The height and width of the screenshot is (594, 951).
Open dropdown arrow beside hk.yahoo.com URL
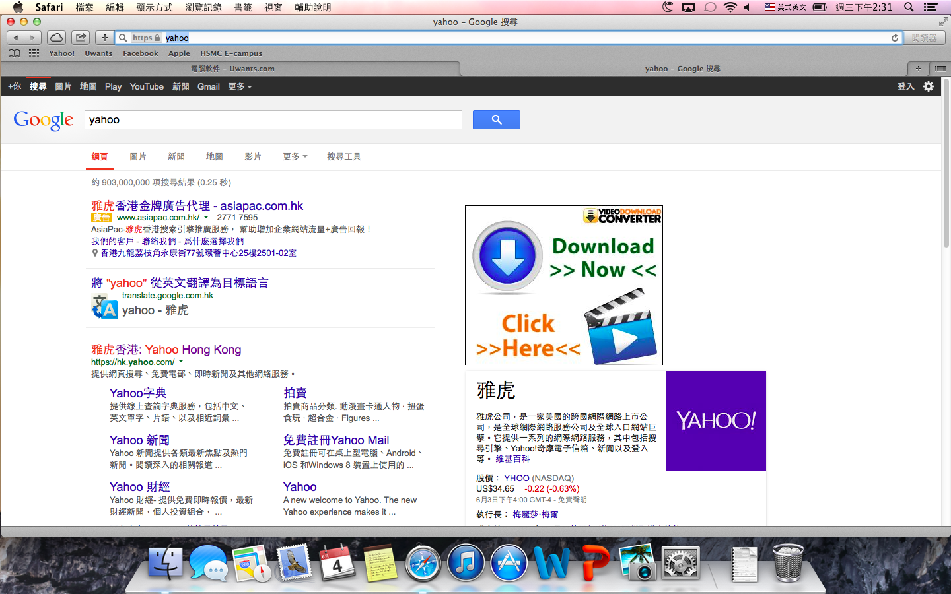point(181,362)
